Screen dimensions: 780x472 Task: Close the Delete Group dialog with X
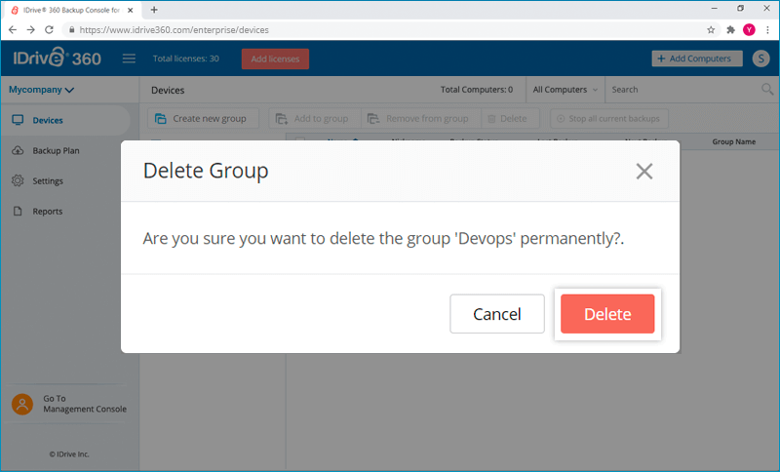644,171
